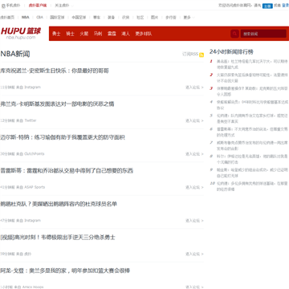Click into the 搜索新闻 search field

click(263, 34)
